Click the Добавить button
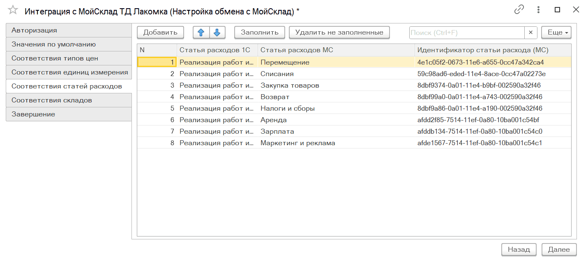The width and height of the screenshot is (588, 262). click(x=160, y=32)
